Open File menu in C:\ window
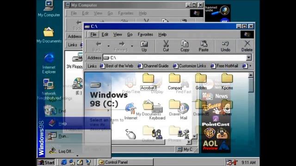296x166 pixels. pyautogui.click(x=93, y=35)
